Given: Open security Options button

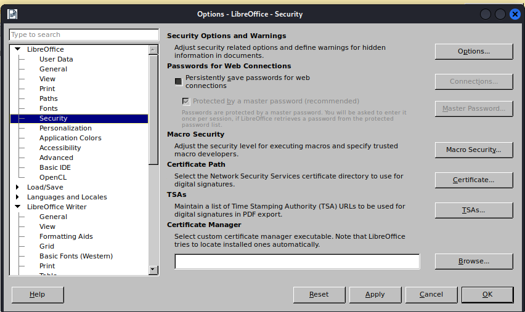Looking at the screenshot, I should [473, 51].
